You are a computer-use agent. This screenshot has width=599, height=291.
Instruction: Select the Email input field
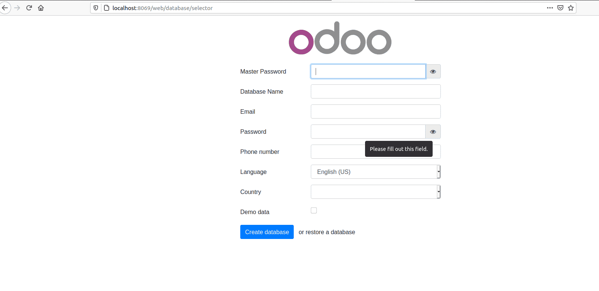(x=376, y=111)
